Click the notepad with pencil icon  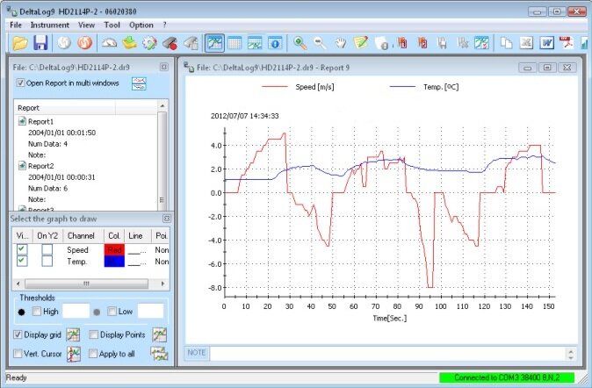(361, 43)
